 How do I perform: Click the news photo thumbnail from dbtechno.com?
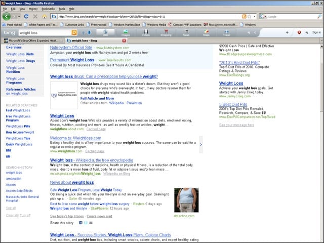point(186,200)
